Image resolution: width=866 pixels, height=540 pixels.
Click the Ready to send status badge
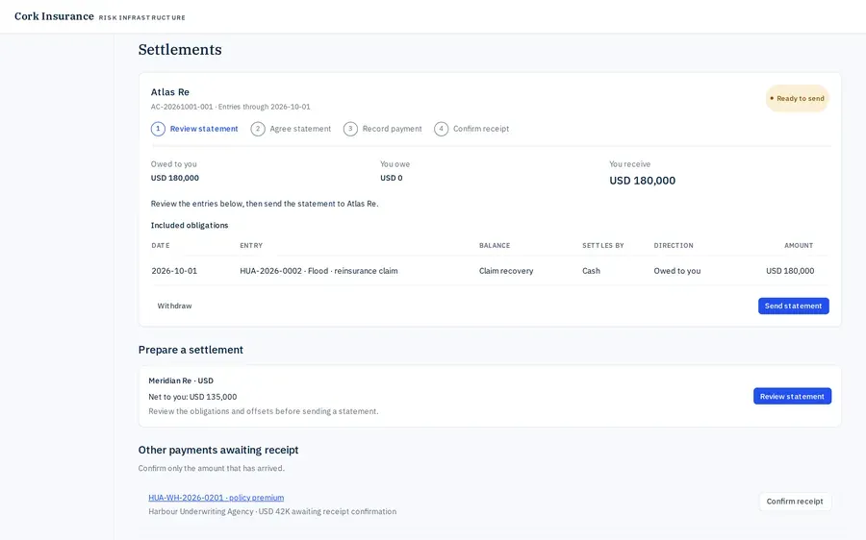(x=797, y=98)
